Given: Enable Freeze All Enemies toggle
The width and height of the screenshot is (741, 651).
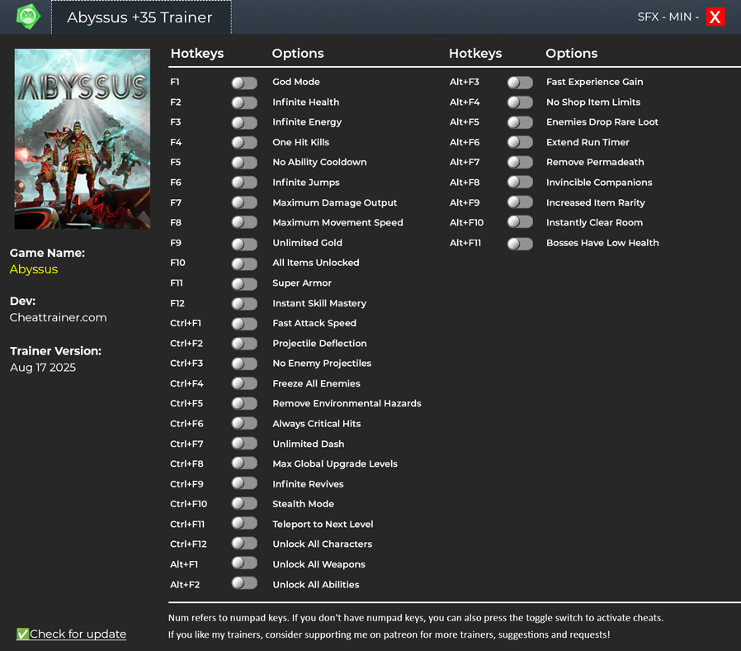Looking at the screenshot, I should (244, 383).
